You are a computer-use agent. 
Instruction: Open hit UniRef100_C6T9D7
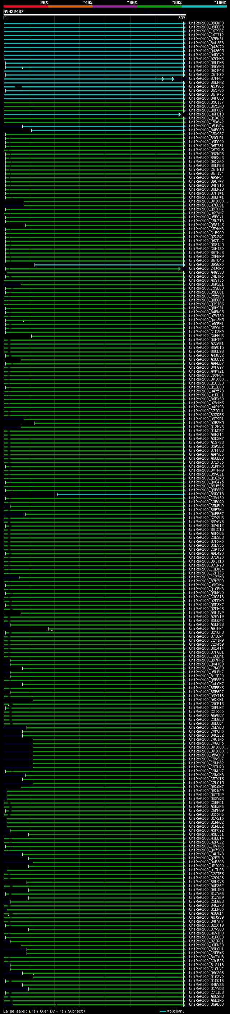coord(206,31)
